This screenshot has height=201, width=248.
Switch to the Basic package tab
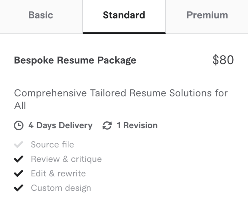pos(41,15)
